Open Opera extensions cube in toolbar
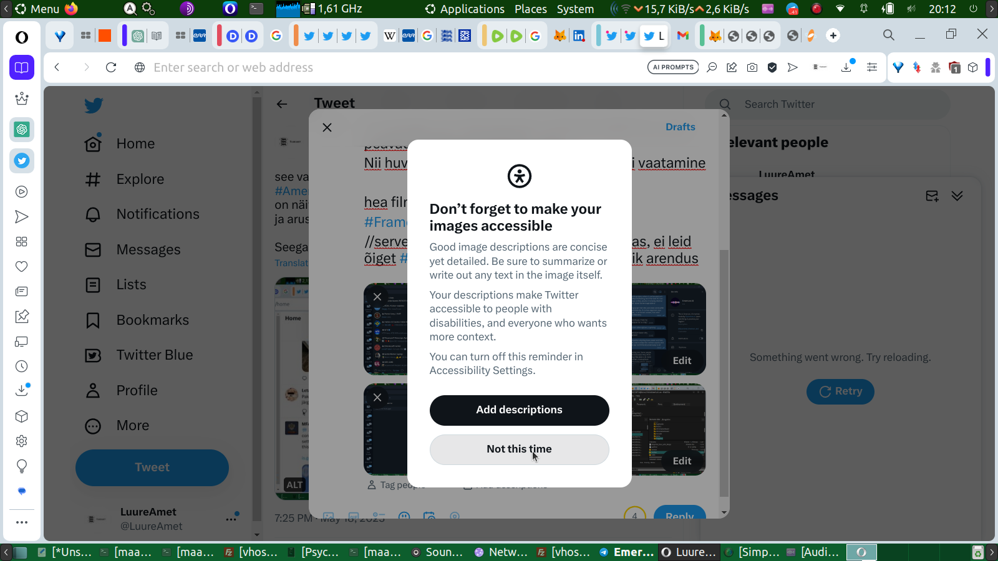Screen dimensions: 998x561 [x=973, y=67]
